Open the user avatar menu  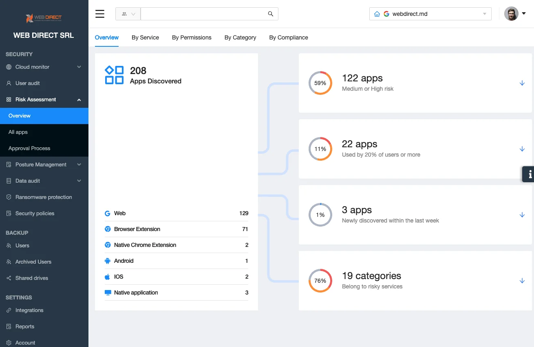point(511,14)
